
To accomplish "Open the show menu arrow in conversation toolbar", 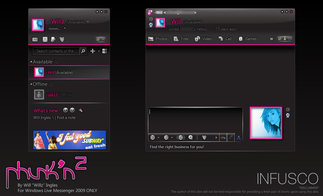I will point(290,39).
